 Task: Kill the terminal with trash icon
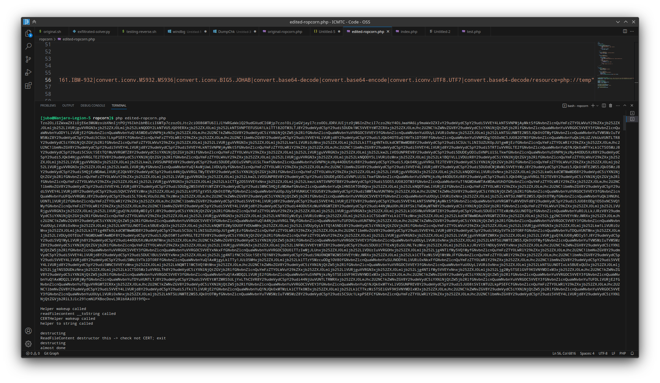pos(610,106)
